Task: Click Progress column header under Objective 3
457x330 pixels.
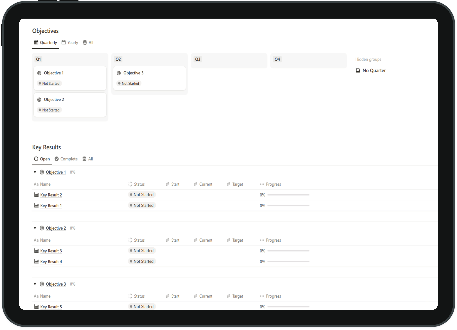Action: coord(271,296)
